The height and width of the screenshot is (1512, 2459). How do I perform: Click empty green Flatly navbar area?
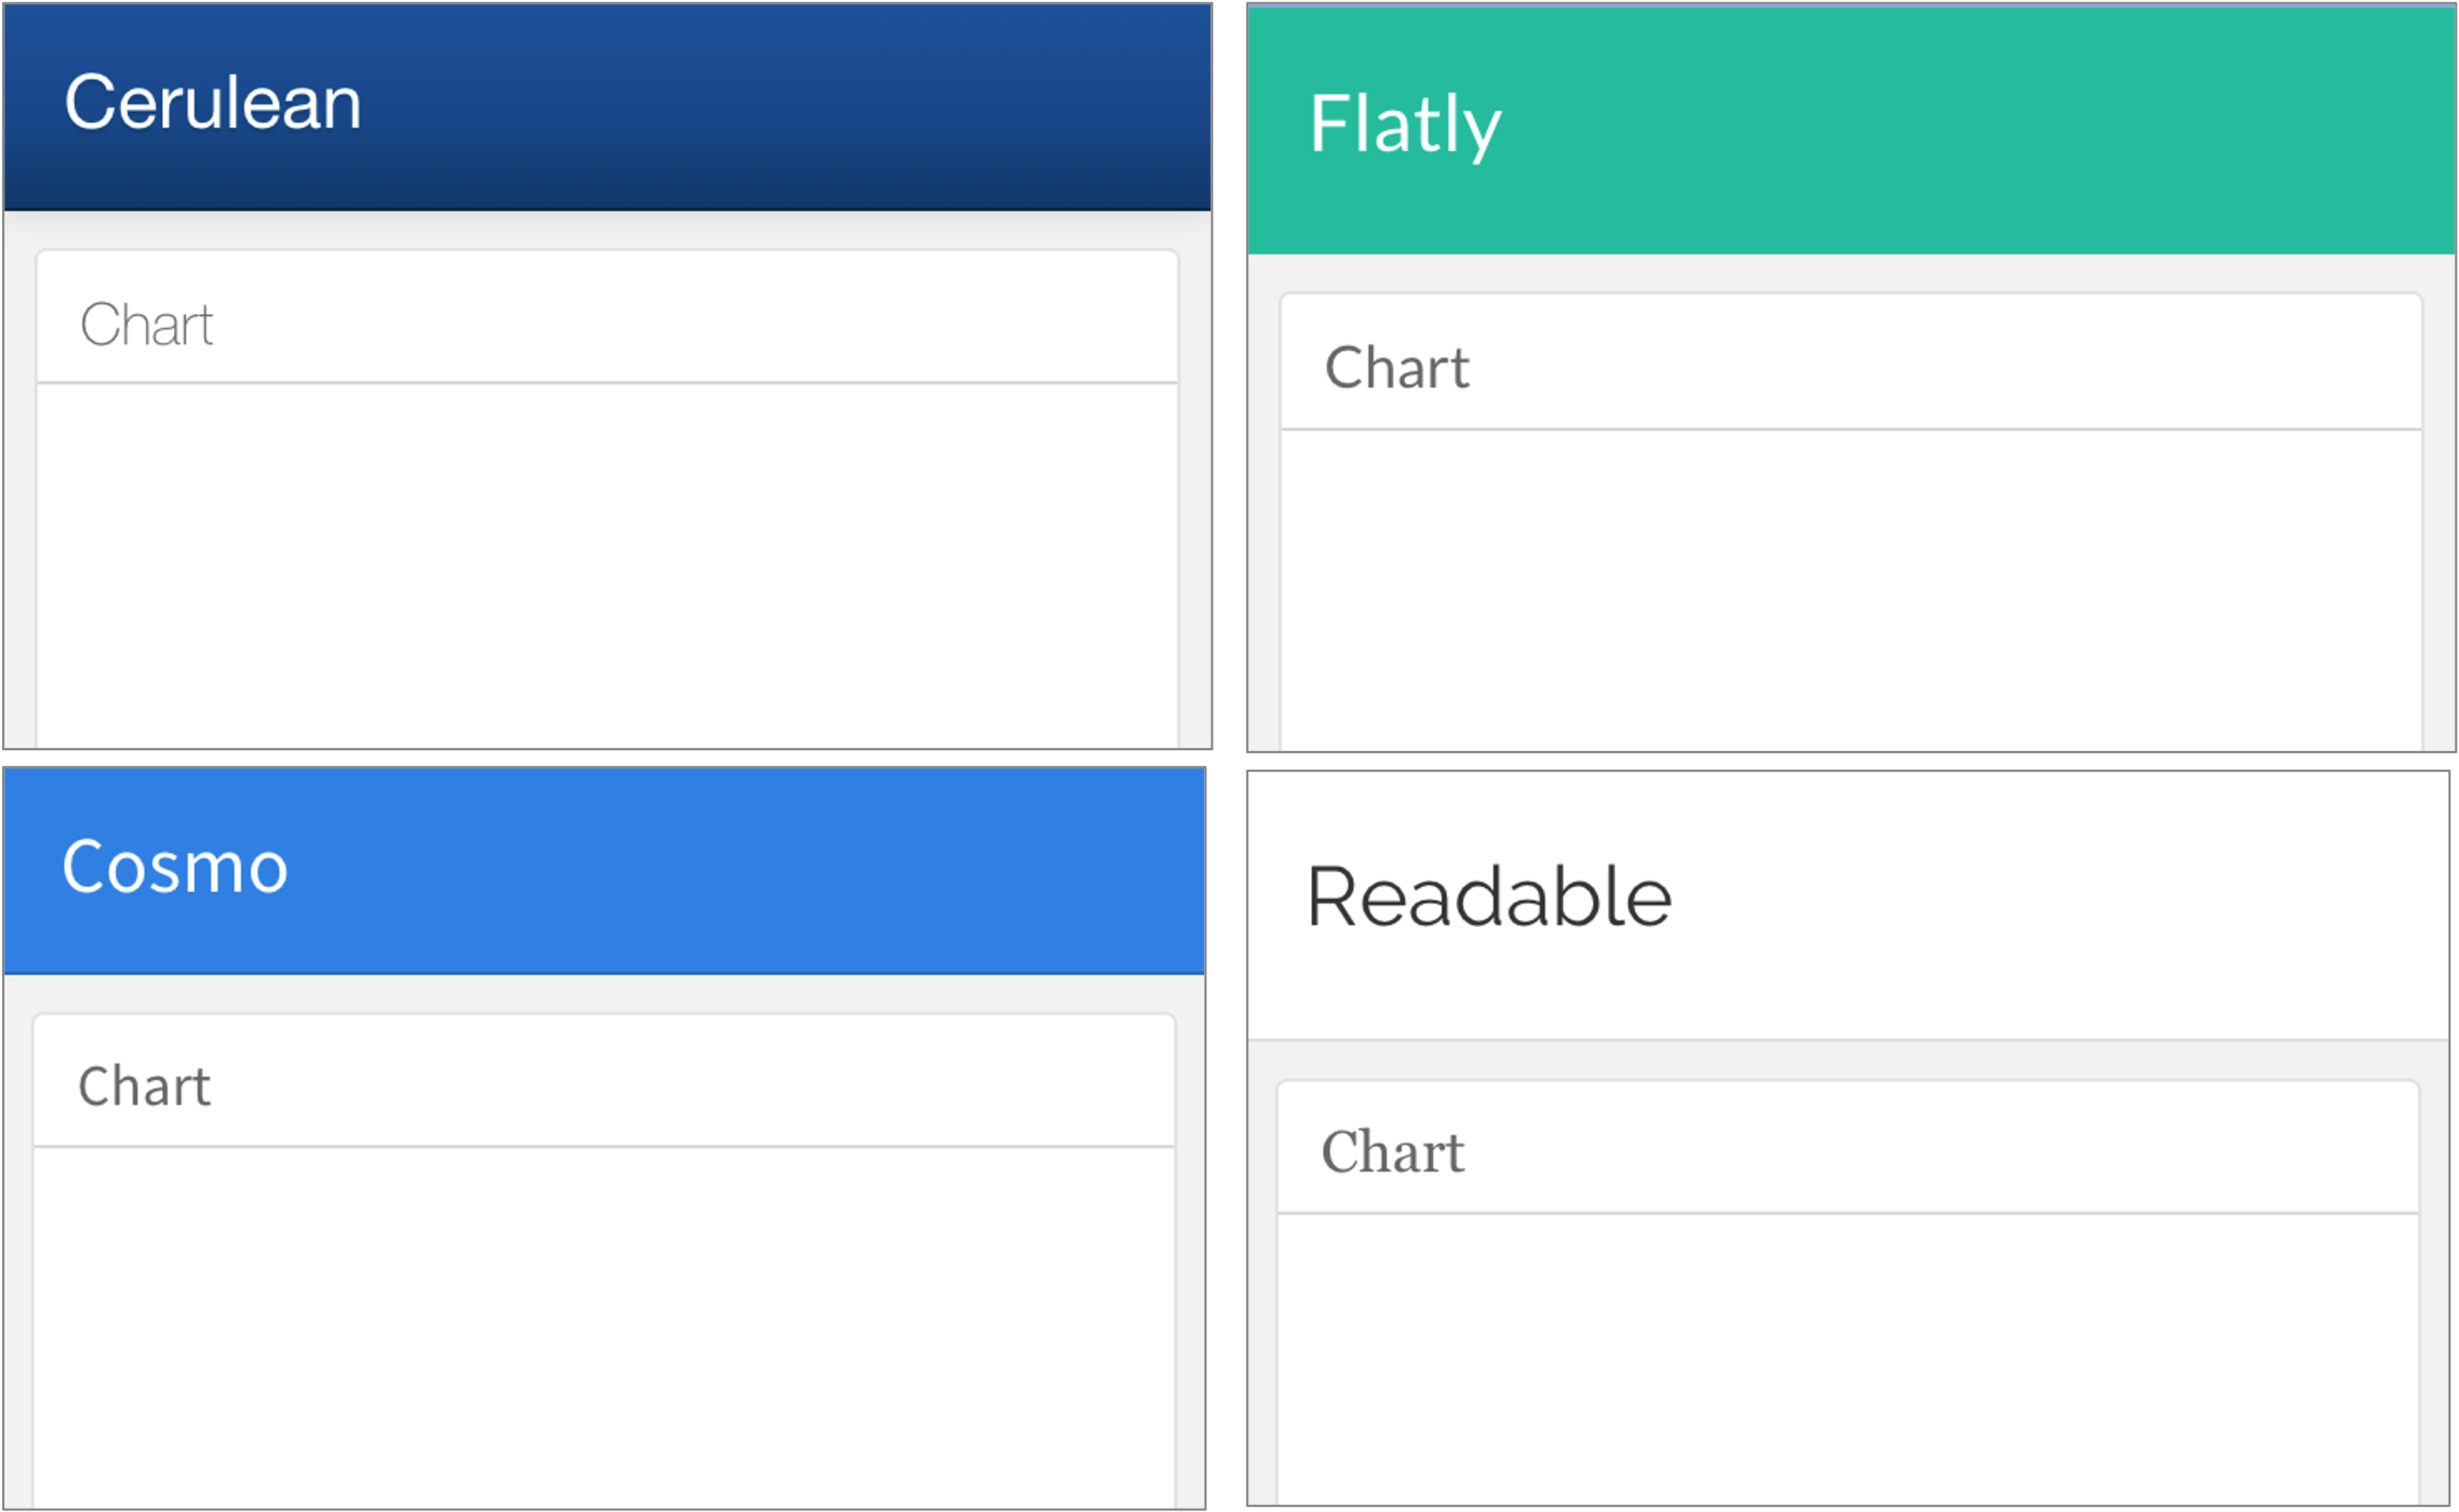tap(1950, 128)
